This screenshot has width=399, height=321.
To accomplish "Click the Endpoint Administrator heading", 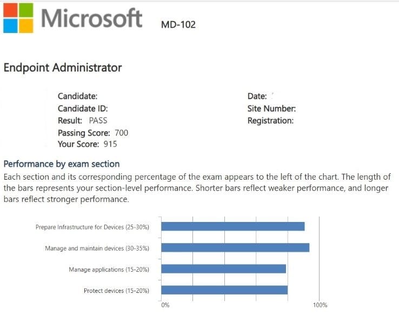I will [63, 68].
